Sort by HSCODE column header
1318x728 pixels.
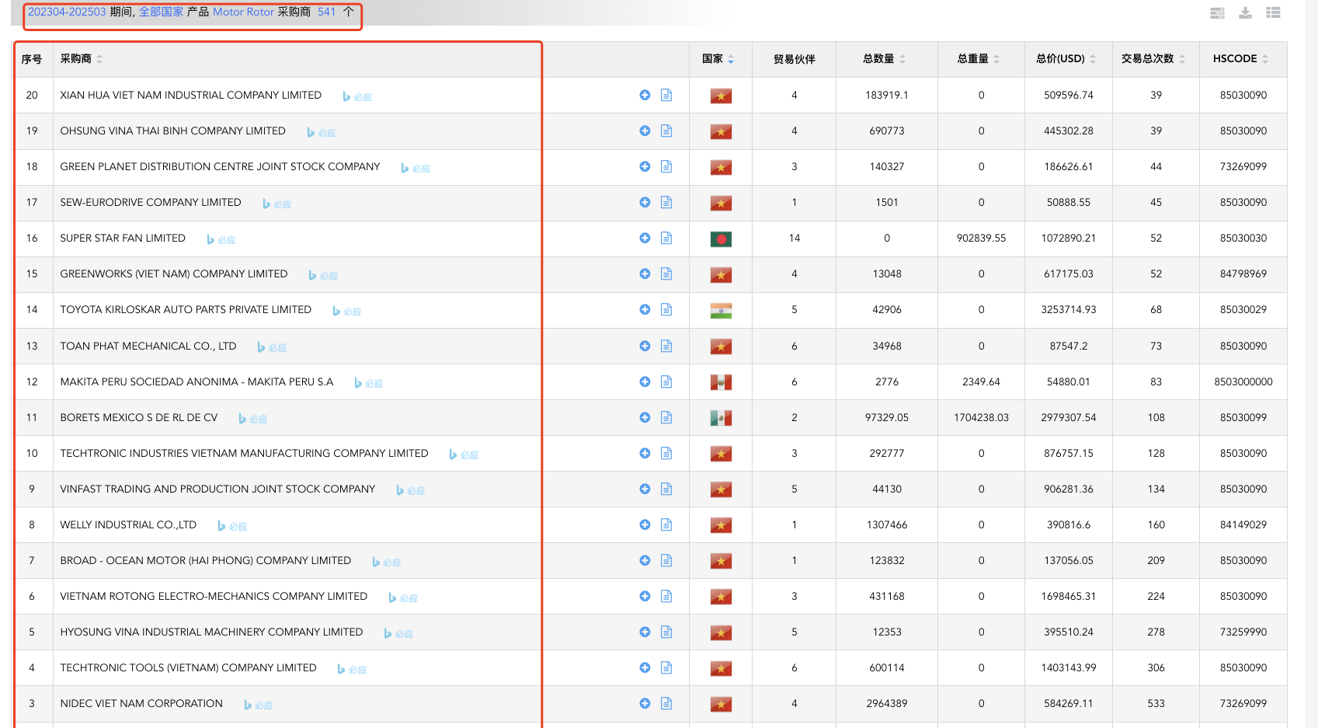coord(1240,59)
